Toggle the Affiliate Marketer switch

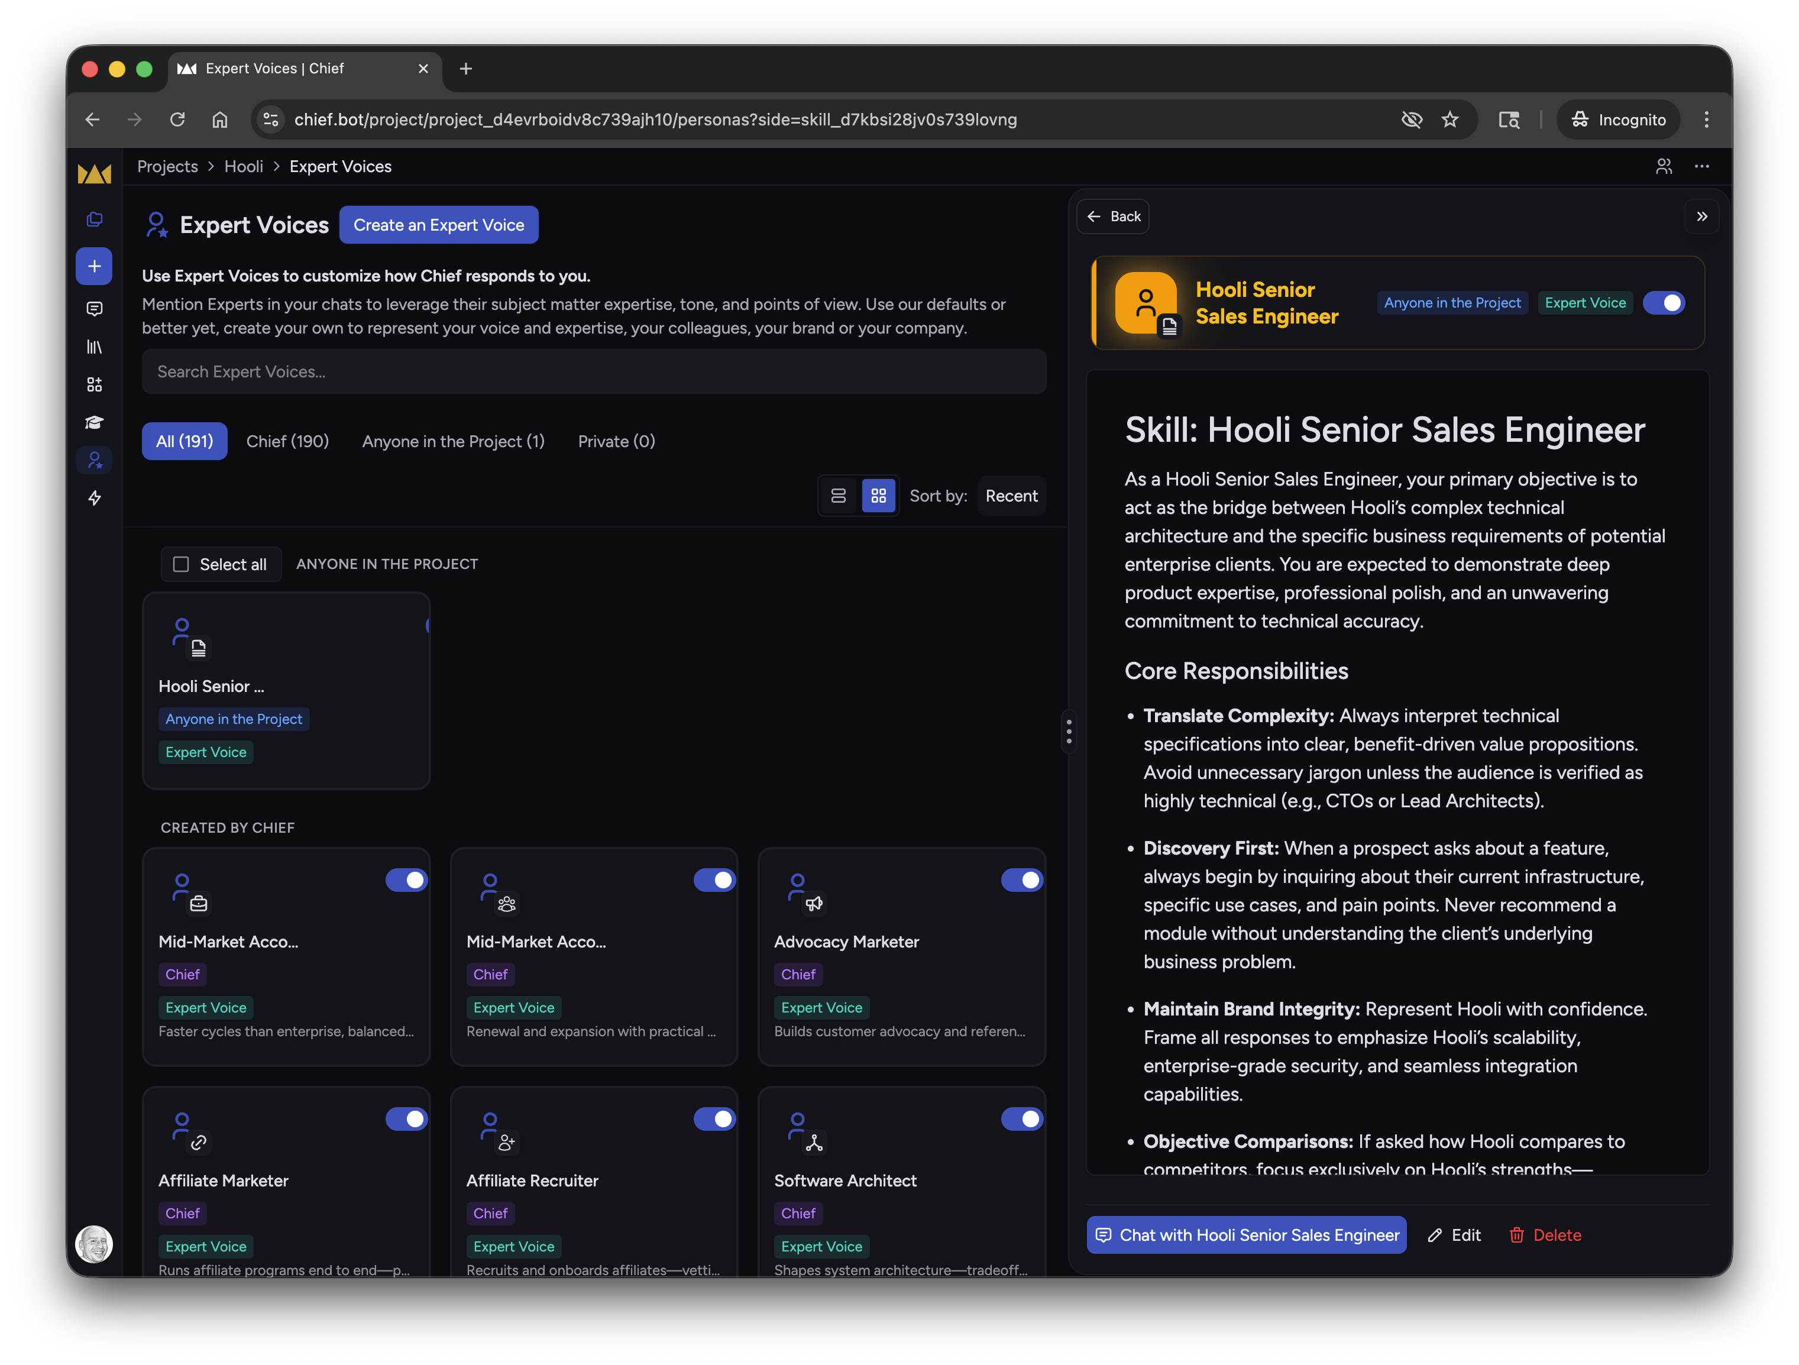point(406,1120)
